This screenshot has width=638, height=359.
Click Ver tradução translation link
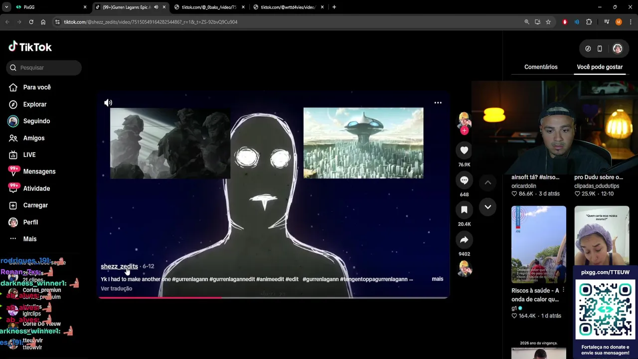pos(116,289)
